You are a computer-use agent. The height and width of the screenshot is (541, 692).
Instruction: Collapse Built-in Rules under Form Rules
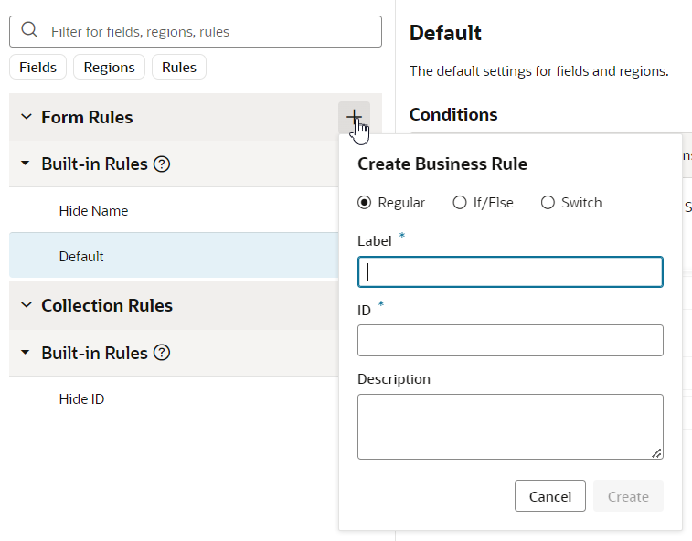tap(26, 164)
